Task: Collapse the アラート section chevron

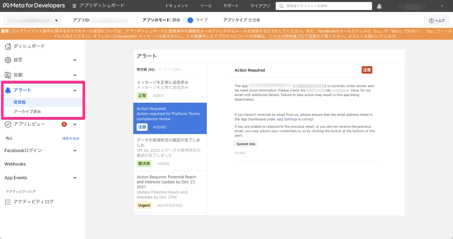Action: click(x=75, y=90)
